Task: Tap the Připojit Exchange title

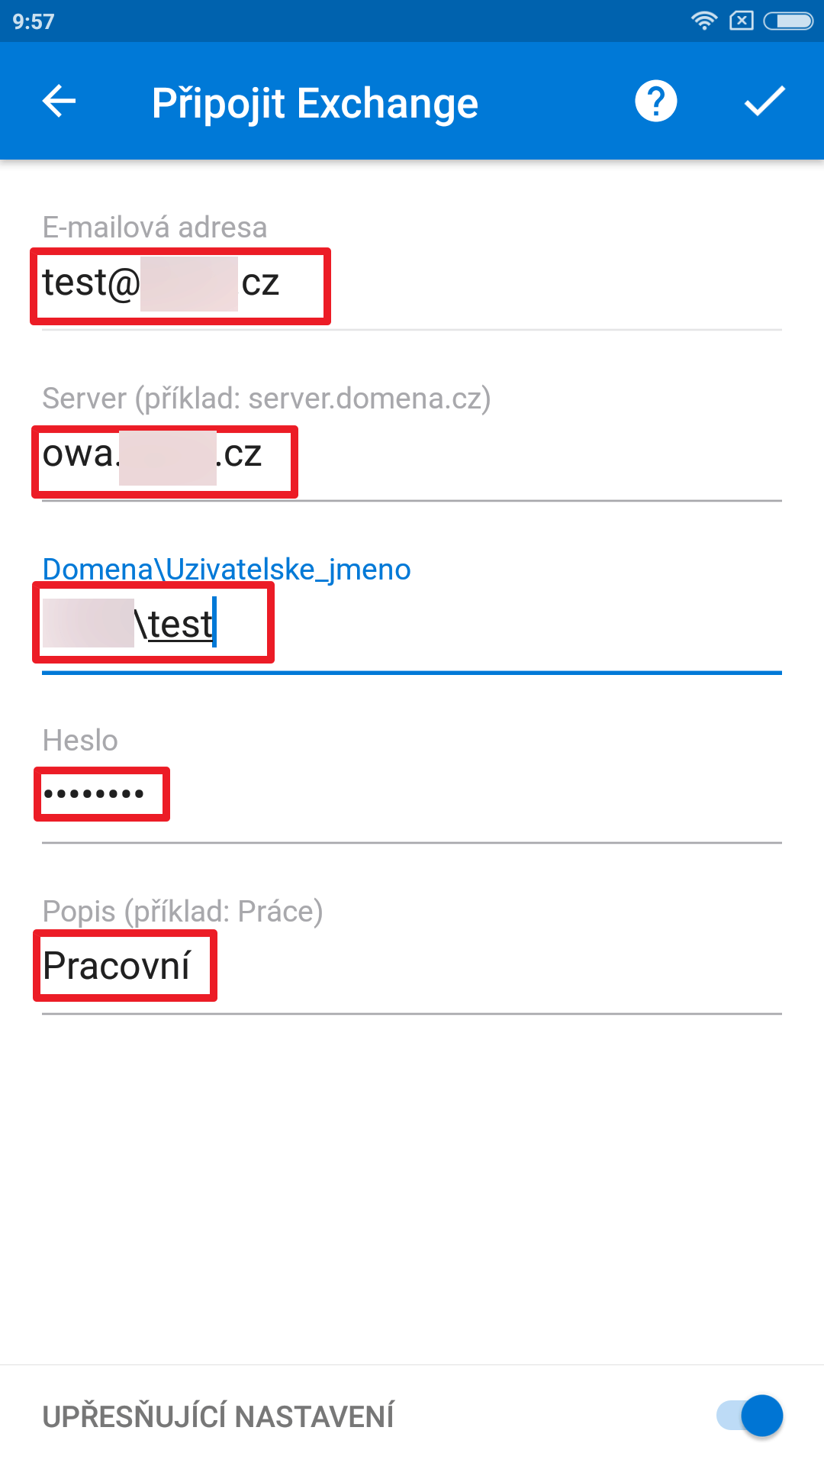Action: (315, 103)
